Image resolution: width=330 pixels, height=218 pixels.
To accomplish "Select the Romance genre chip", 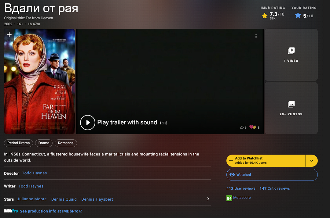I will [x=66, y=143].
